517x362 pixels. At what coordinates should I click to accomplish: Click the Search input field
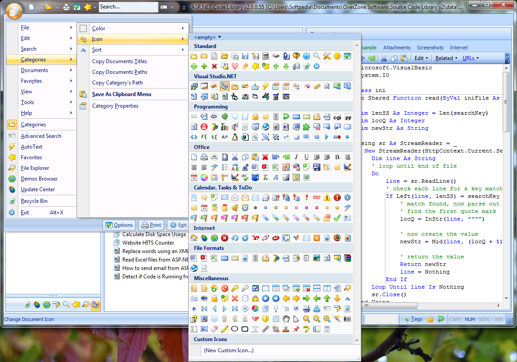click(128, 7)
